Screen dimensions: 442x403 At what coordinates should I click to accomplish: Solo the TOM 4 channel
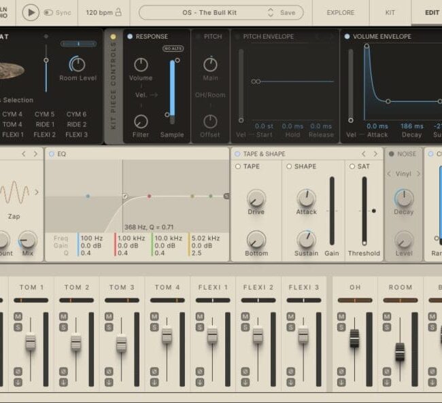coord(154,326)
